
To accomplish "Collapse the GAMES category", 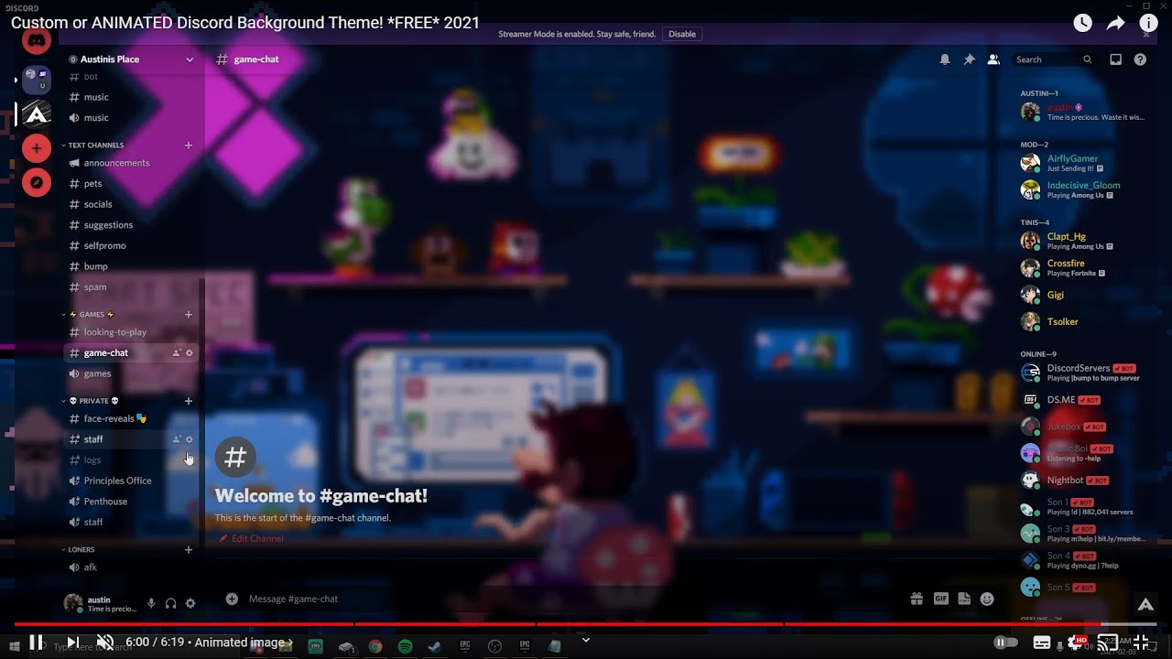I will click(x=88, y=314).
